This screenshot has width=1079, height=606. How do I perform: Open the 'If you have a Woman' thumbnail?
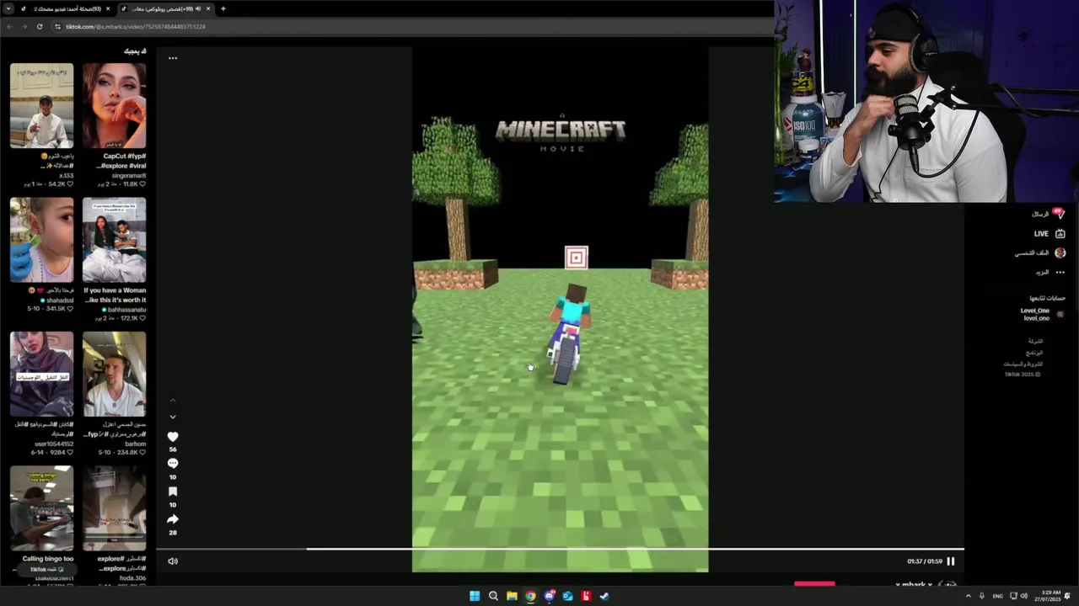(x=114, y=240)
